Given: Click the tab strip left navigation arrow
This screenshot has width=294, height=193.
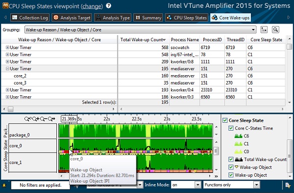Looking at the screenshot, I should [5, 18].
